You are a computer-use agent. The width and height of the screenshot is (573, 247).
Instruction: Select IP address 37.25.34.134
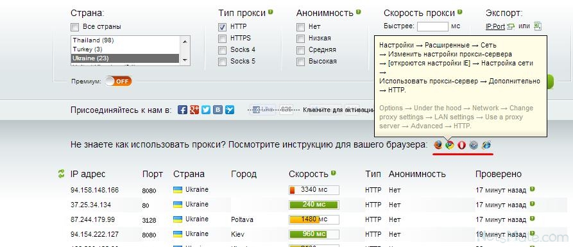click(x=90, y=205)
